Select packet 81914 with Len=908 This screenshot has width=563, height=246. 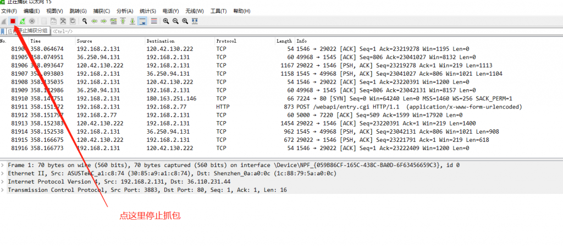click(281, 131)
